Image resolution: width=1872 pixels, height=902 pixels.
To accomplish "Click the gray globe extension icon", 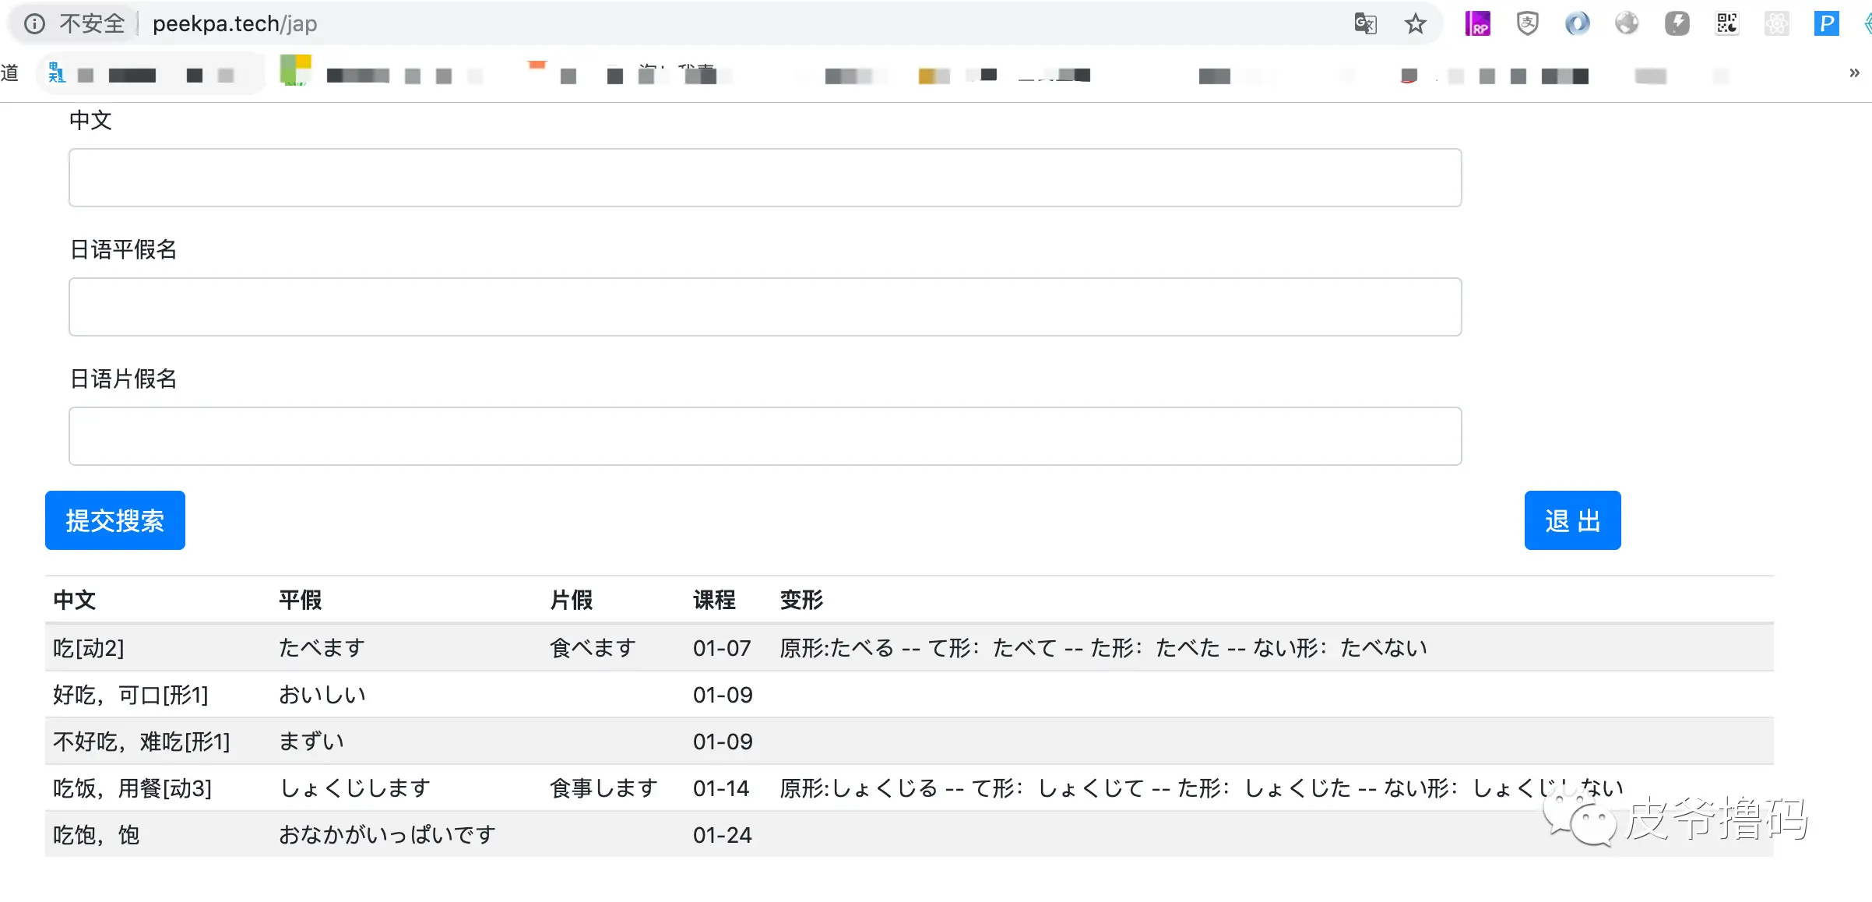I will (x=1627, y=24).
